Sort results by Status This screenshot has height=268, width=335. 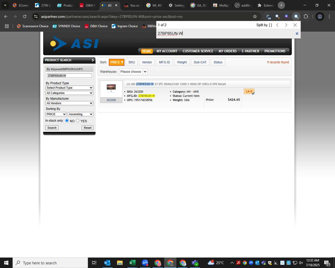tap(218, 62)
